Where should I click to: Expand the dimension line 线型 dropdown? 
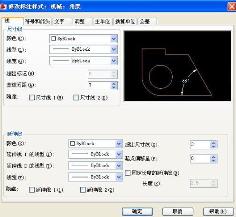[x=114, y=49]
